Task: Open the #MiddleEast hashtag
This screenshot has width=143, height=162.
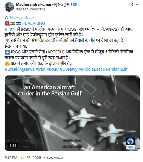Action: (x=90, y=69)
